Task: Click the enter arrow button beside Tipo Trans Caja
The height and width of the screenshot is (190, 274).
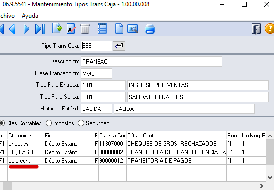Action: tap(119, 46)
